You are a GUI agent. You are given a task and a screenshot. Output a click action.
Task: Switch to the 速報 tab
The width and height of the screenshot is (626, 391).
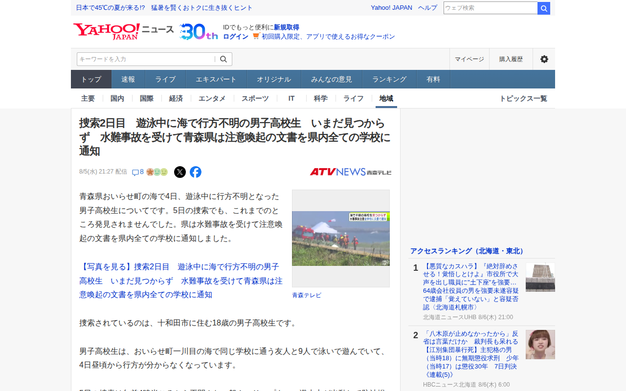[128, 79]
